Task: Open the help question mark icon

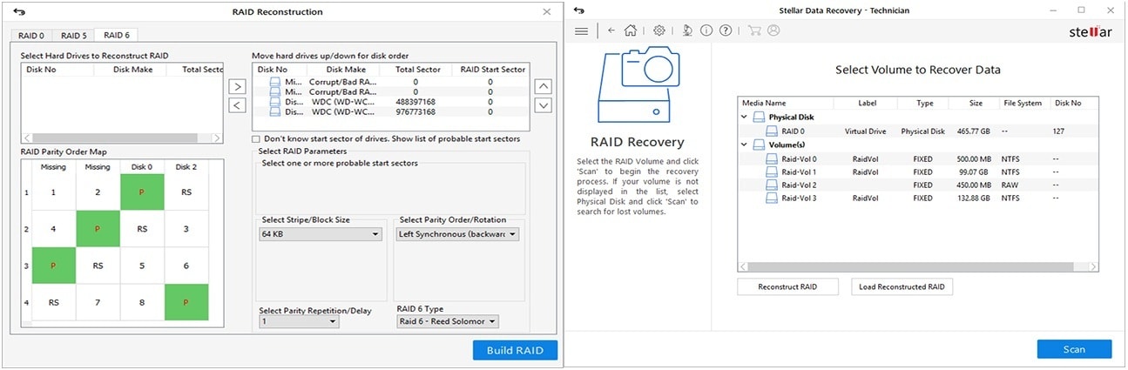Action: pos(726,30)
